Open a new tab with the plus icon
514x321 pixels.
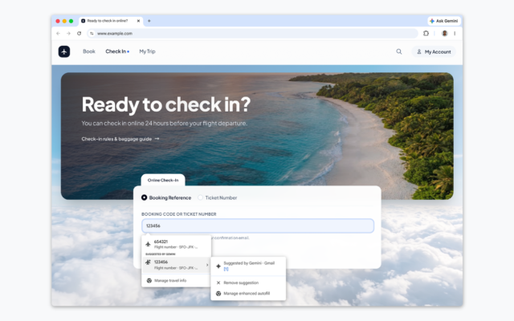[x=149, y=21]
